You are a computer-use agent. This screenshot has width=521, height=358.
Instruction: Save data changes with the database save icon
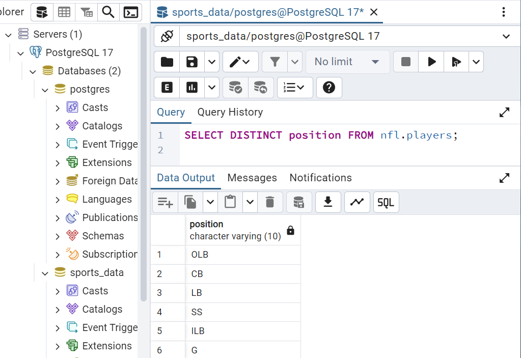pyautogui.click(x=299, y=202)
